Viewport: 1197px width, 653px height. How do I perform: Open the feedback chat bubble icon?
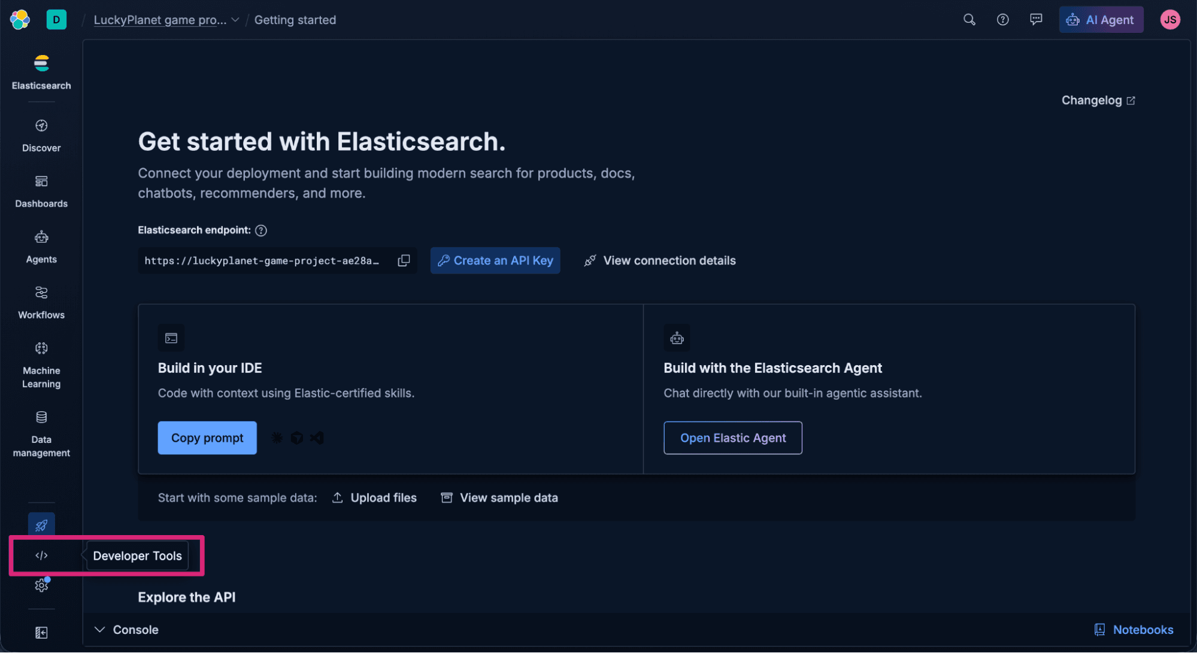pyautogui.click(x=1036, y=20)
